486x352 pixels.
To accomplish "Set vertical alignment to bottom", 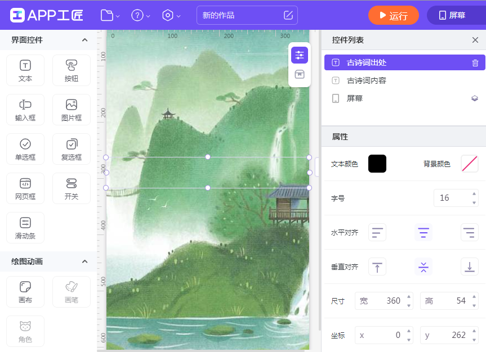I will point(469,267).
